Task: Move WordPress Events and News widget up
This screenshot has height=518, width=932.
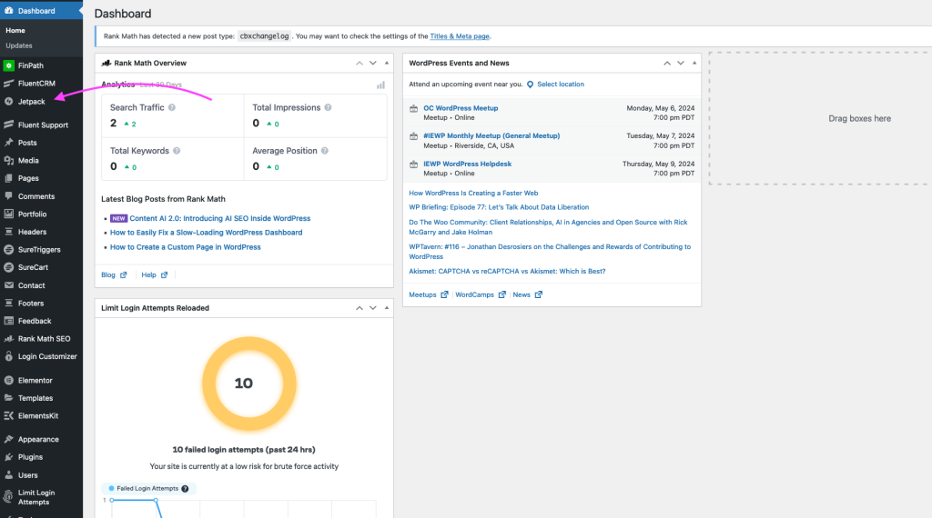Action: tap(667, 64)
